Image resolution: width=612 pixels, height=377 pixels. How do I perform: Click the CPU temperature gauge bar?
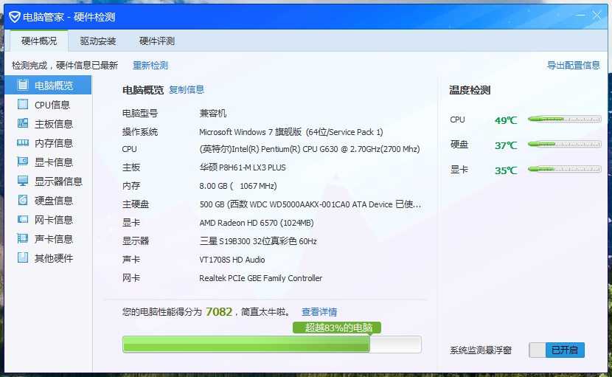[564, 120]
